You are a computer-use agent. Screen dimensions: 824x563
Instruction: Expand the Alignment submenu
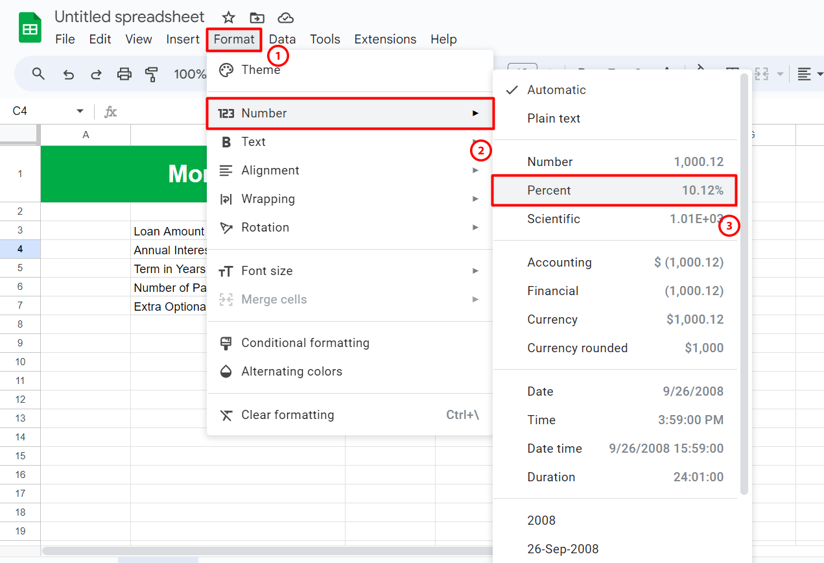tap(349, 171)
